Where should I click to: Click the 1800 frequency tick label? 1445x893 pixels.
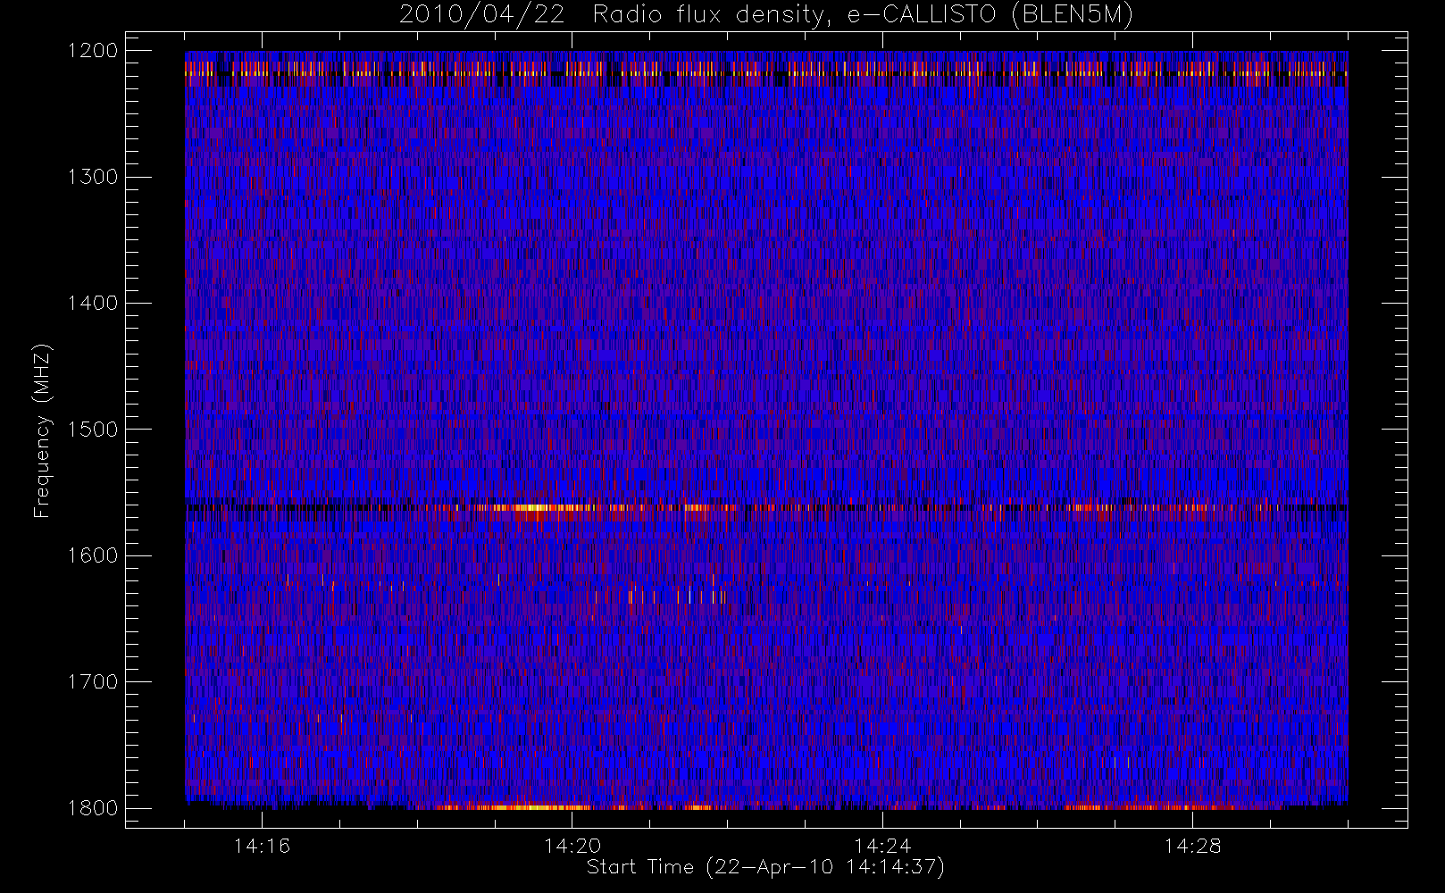[93, 808]
